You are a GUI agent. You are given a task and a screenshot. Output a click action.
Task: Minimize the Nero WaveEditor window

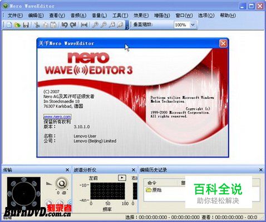pyautogui.click(x=243, y=6)
